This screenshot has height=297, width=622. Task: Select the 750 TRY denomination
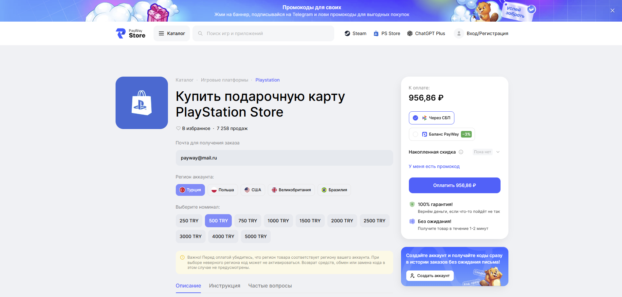[248, 221]
